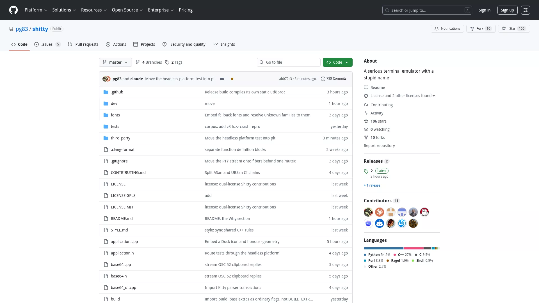Click the latest release tag icon
The width and height of the screenshot is (539, 303).
coord(366,171)
